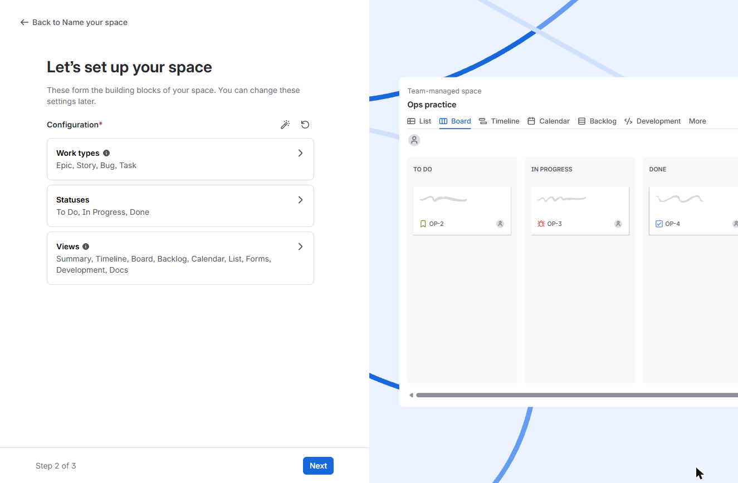Expand the Views chevron
This screenshot has height=483, width=738.
coord(300,247)
